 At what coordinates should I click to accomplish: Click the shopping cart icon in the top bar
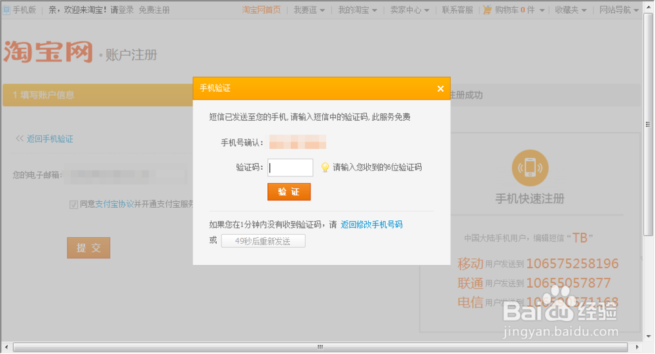(487, 10)
